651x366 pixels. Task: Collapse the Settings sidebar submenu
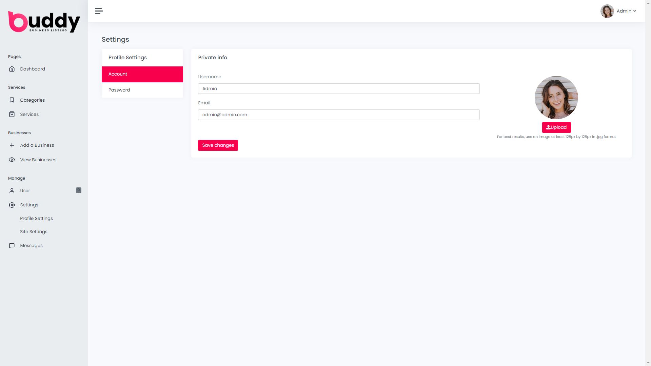tap(29, 205)
